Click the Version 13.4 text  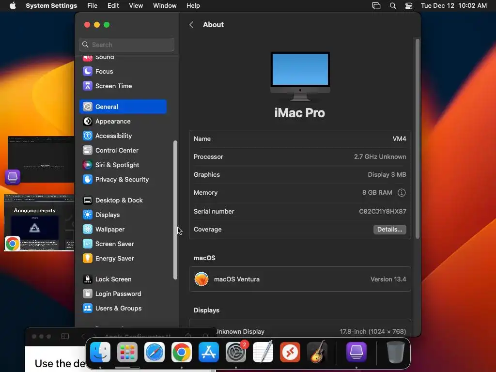coord(388,279)
